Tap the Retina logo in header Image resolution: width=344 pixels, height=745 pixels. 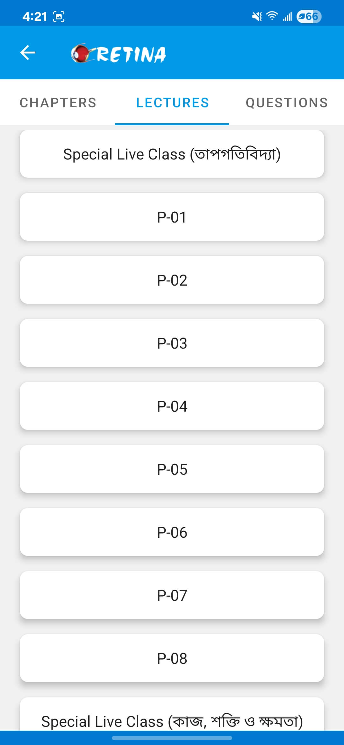tap(118, 53)
